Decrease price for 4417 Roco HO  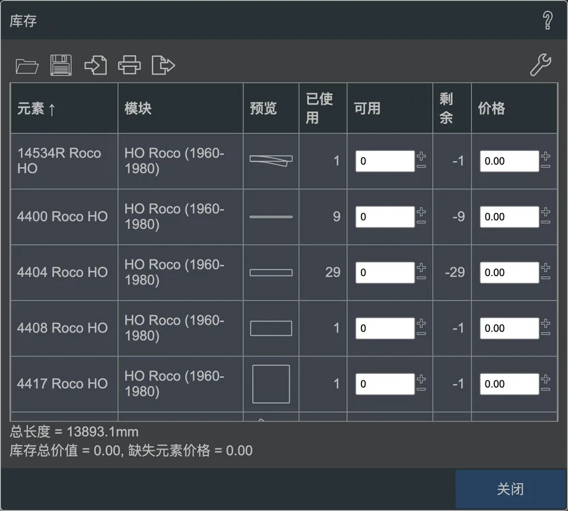[545, 389]
